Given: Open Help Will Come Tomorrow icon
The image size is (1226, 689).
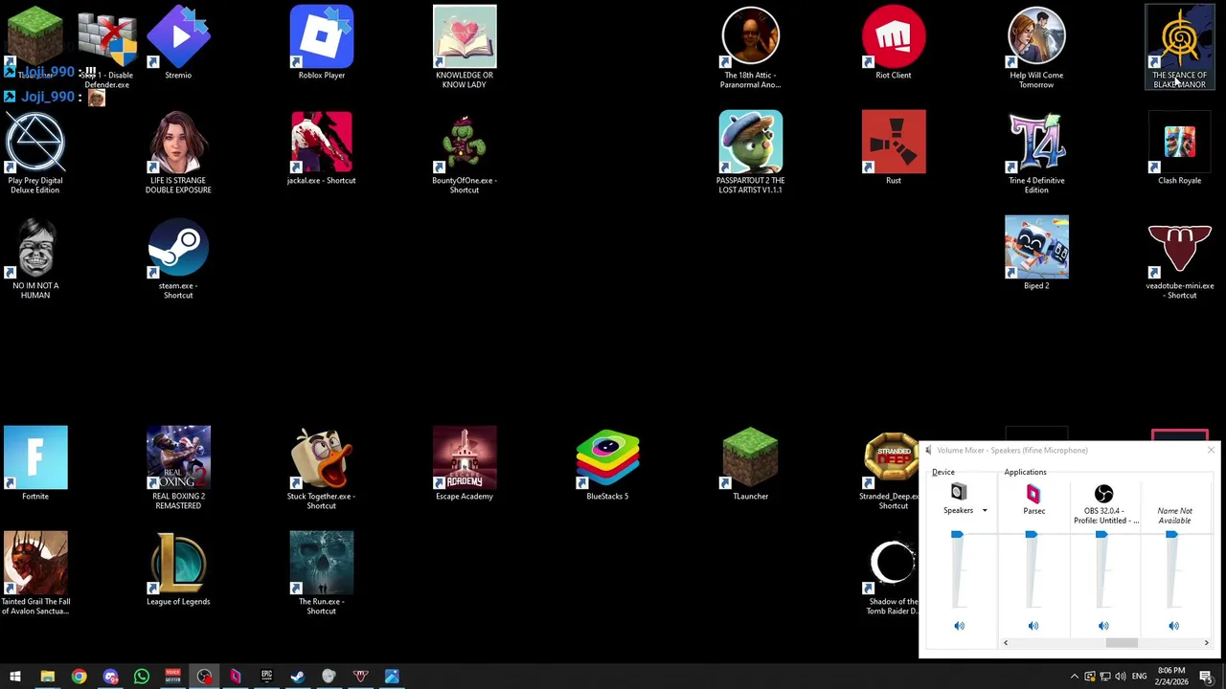Looking at the screenshot, I should tap(1036, 47).
